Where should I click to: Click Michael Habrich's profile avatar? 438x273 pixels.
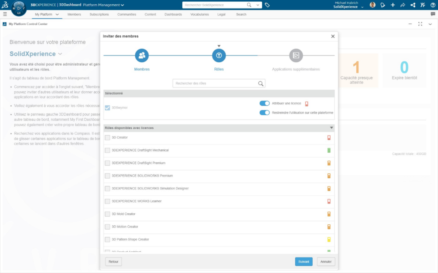(x=373, y=5)
